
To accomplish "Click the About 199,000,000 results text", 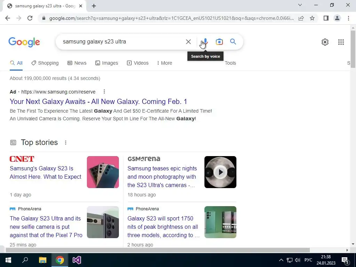I will [x=55, y=78].
